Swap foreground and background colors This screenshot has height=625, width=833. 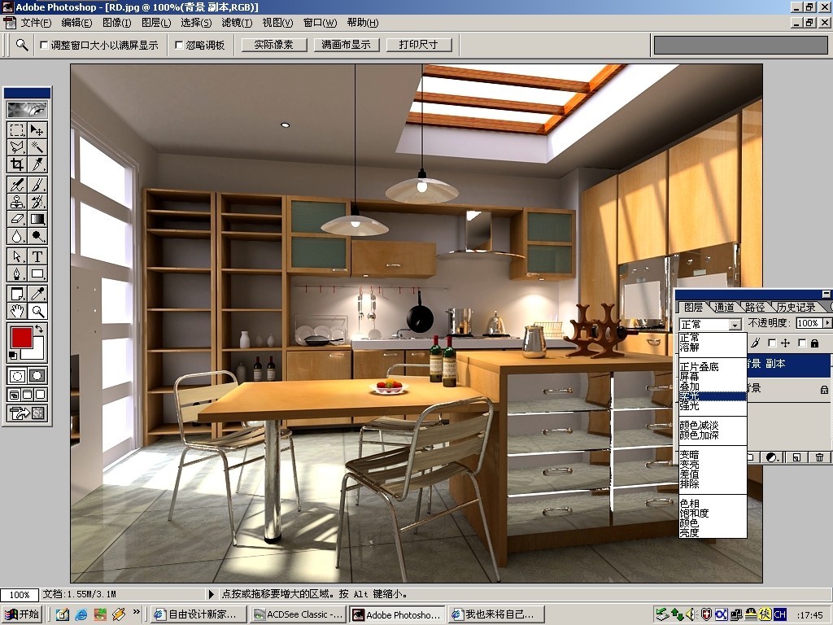point(39,329)
